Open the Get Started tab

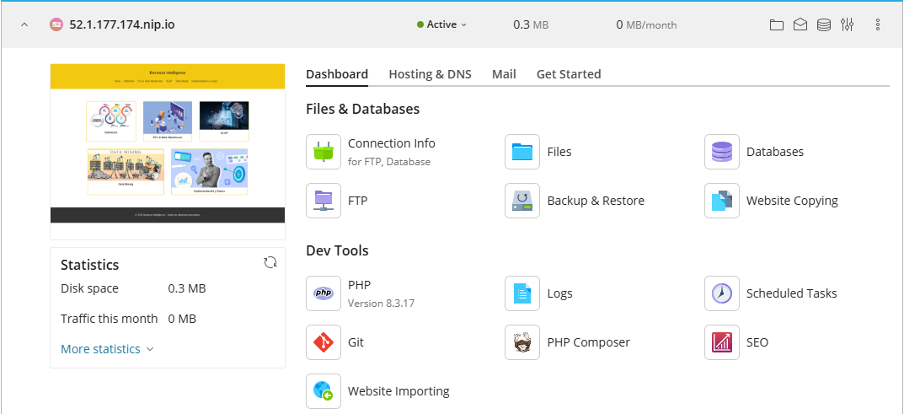[569, 74]
